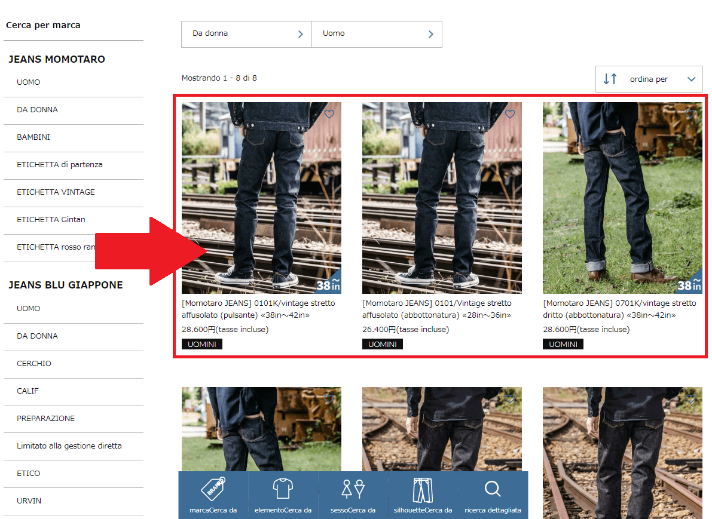Open ETICHETTA rosso link in sidebar
This screenshot has height=519, width=712.
point(56,247)
